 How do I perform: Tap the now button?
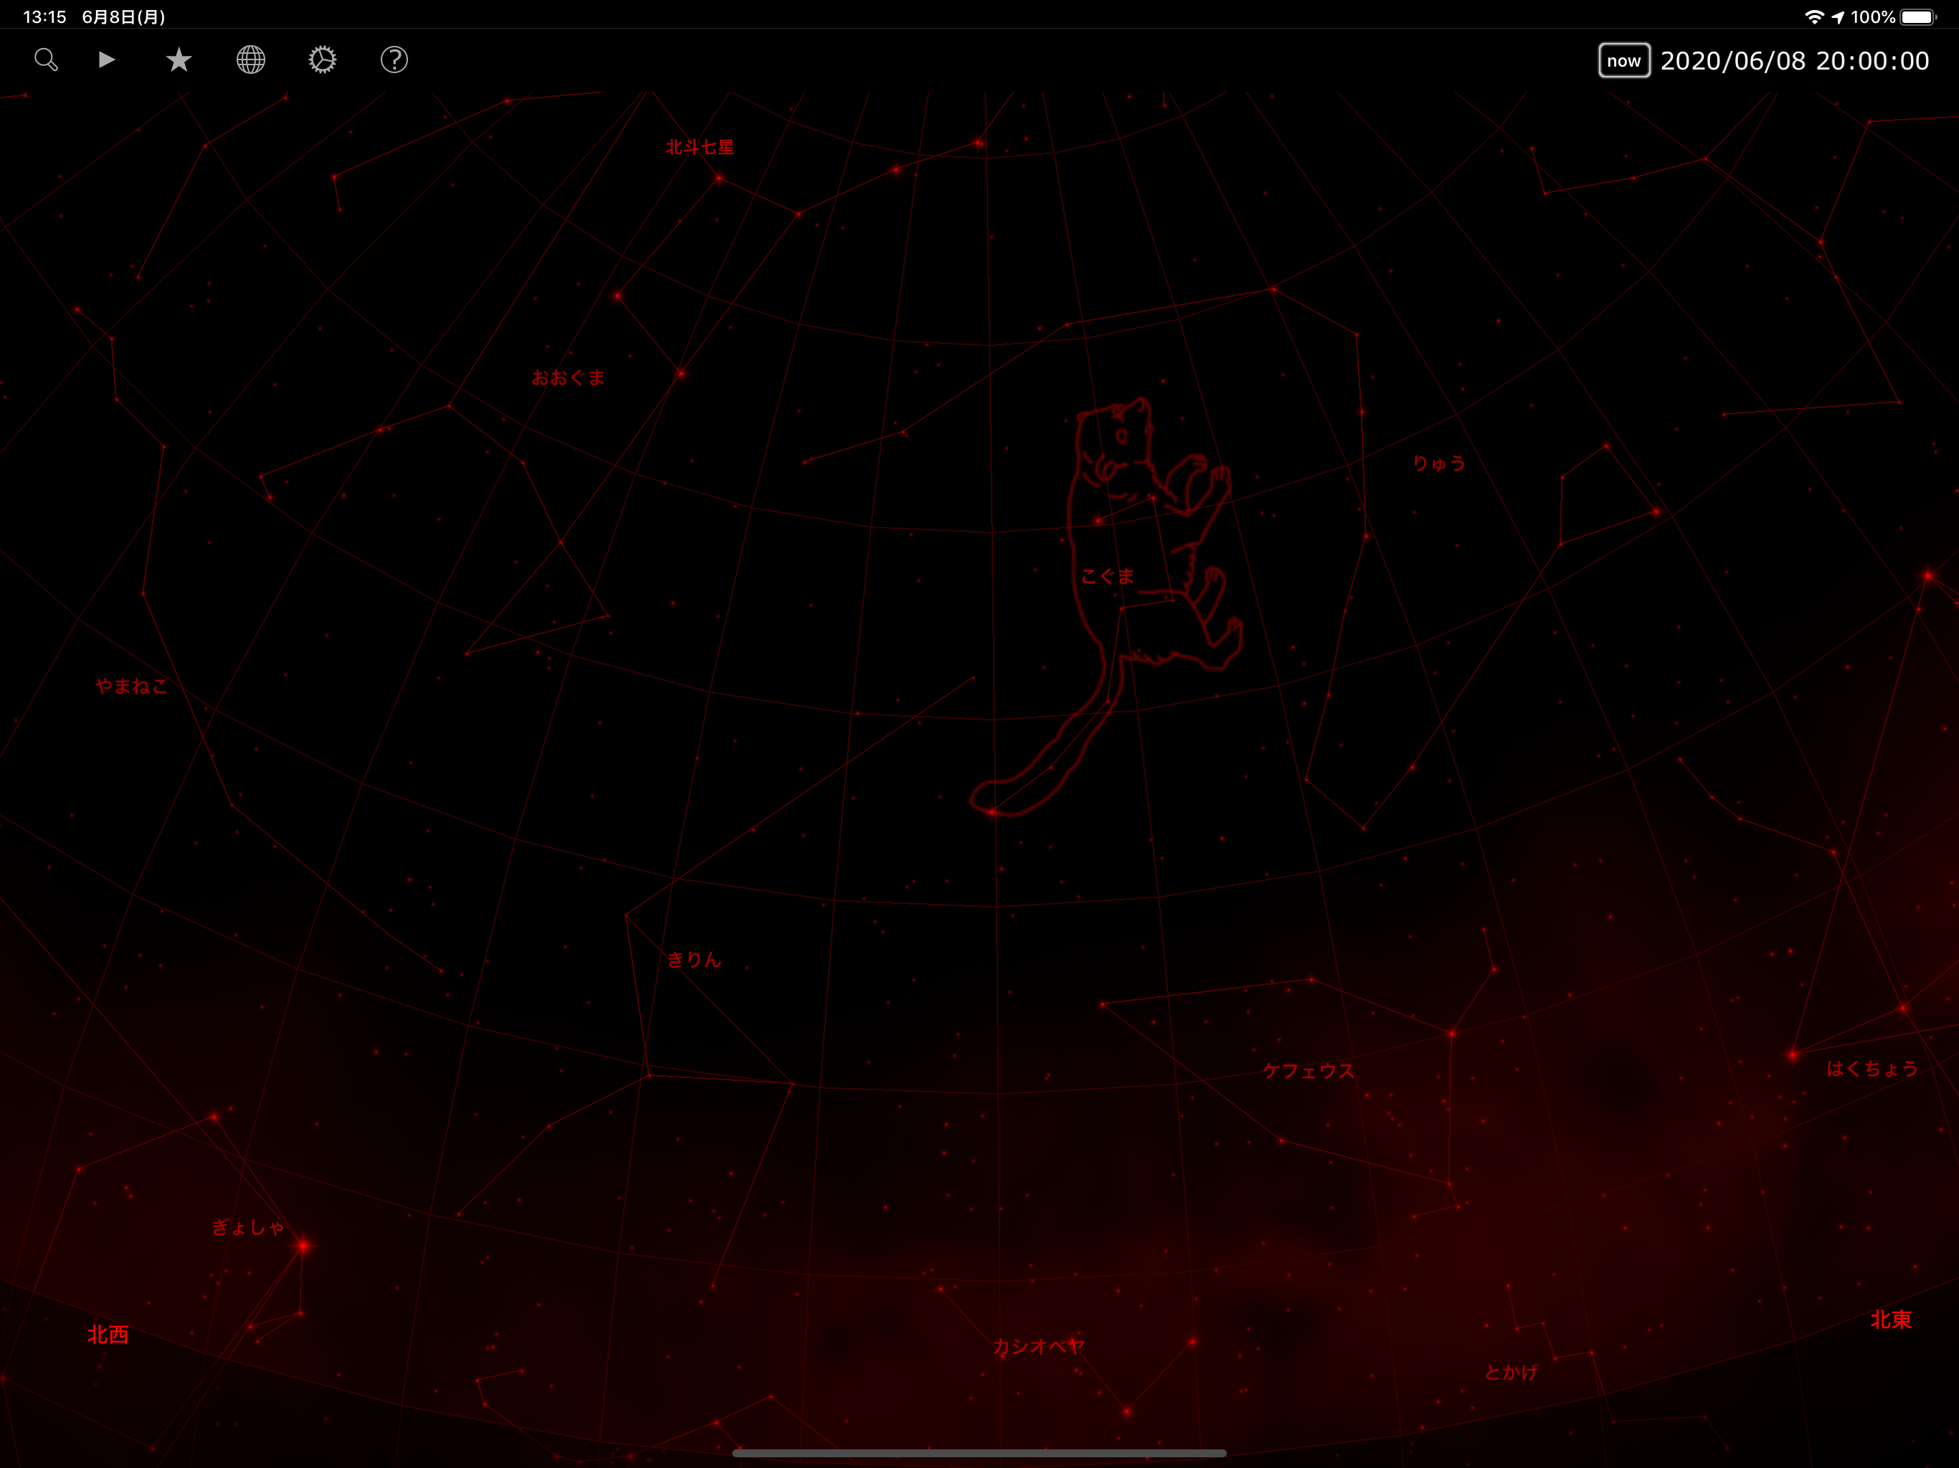[x=1623, y=60]
